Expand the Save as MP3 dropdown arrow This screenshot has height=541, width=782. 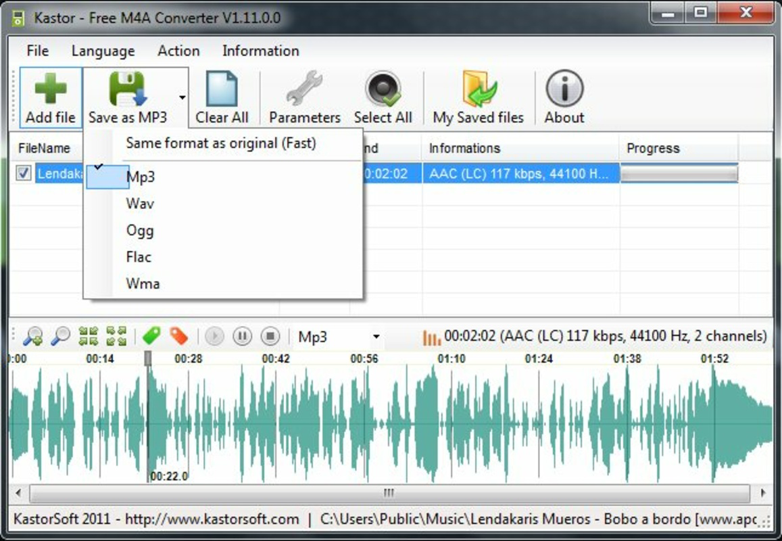[x=182, y=97]
